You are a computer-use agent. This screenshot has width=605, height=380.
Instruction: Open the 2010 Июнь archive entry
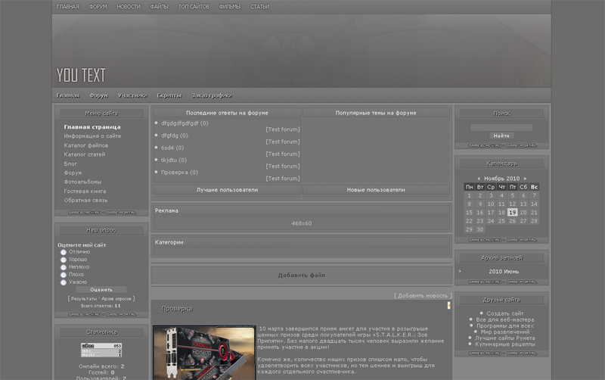[x=504, y=272]
